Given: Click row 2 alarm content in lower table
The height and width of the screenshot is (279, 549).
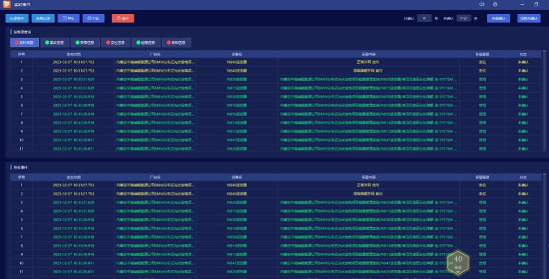Looking at the screenshot, I should click(x=368, y=194).
